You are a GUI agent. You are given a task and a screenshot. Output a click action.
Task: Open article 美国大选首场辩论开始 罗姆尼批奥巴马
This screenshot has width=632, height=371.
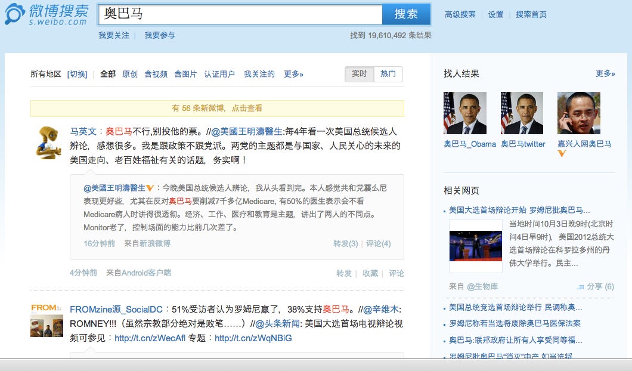pos(519,210)
